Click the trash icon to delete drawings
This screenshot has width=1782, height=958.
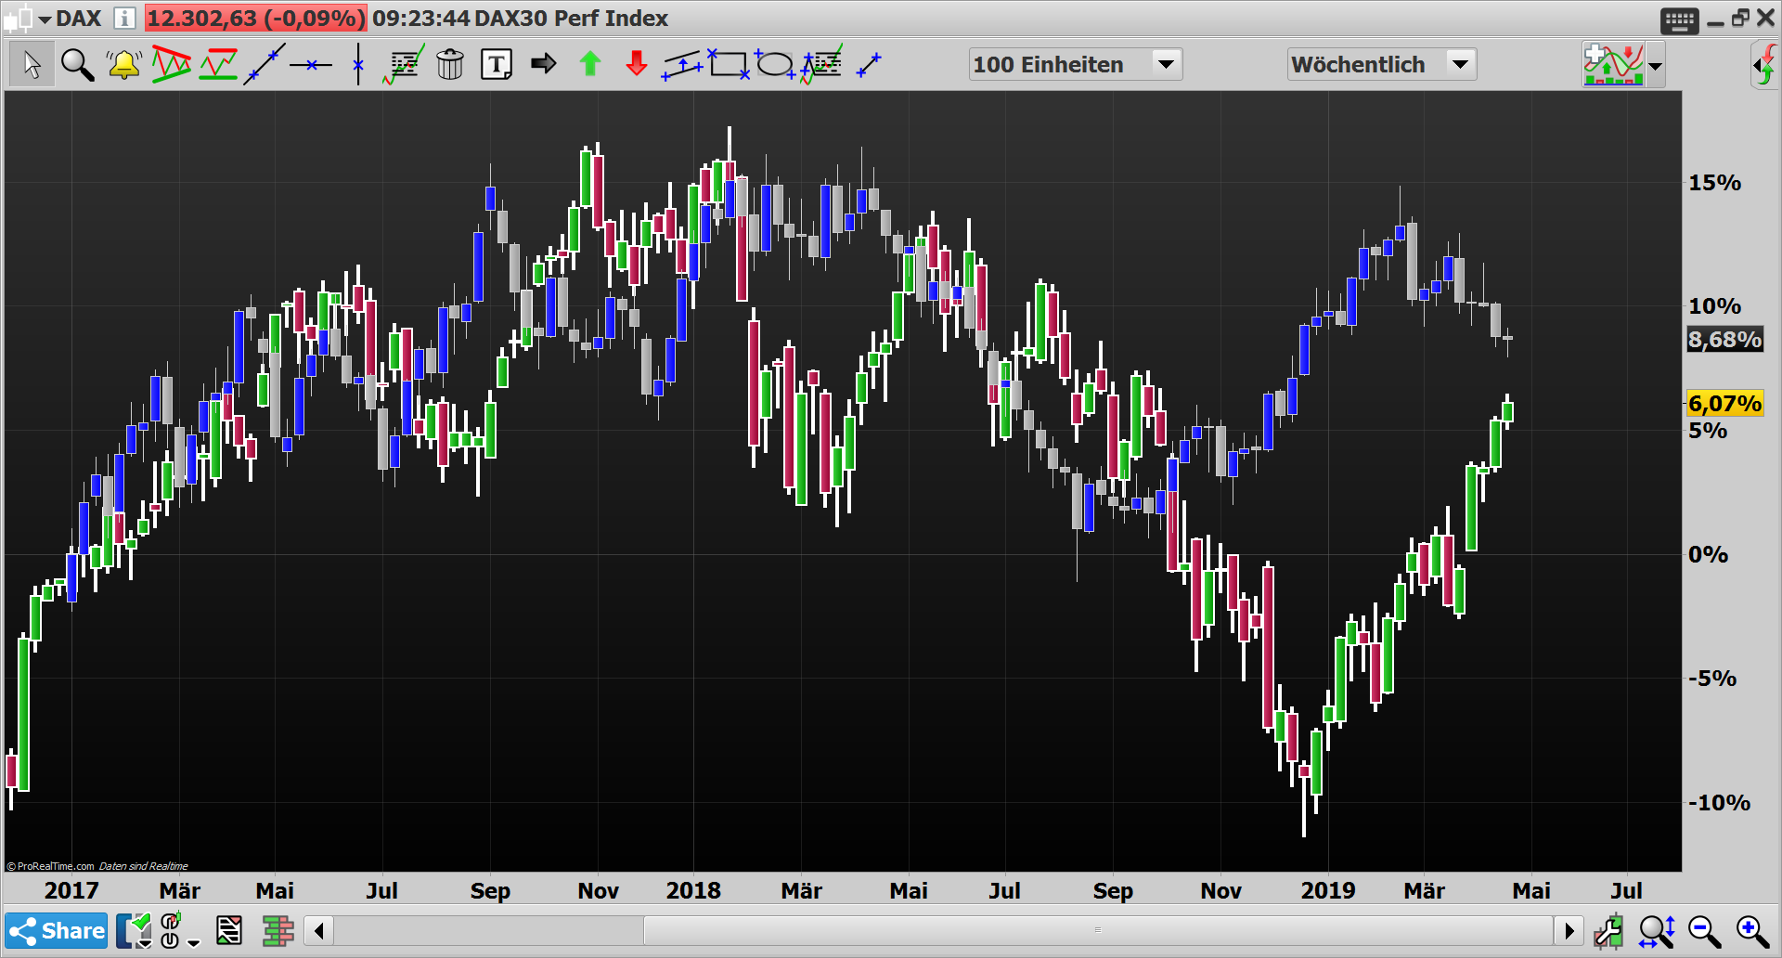(451, 63)
